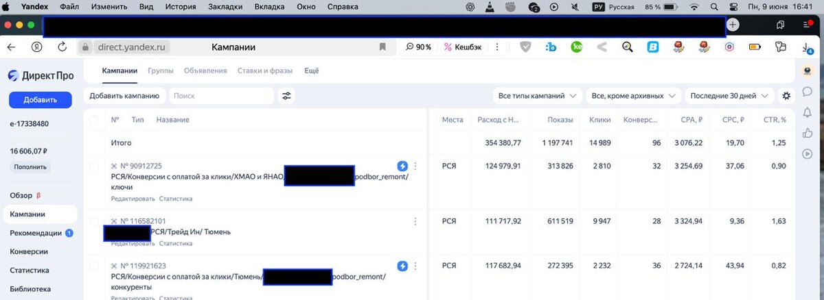
Task: Open the Файл menu in macOS menu bar
Action: click(69, 7)
